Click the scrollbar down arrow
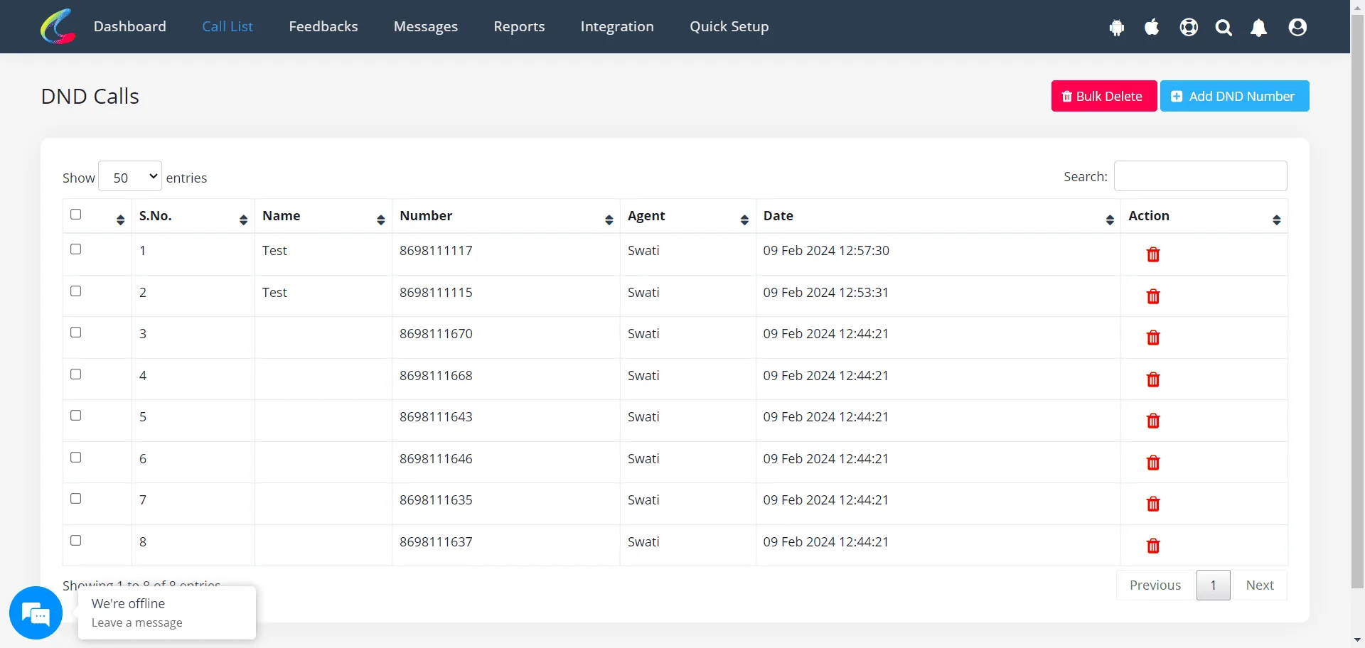This screenshot has width=1365, height=648. (x=1358, y=641)
